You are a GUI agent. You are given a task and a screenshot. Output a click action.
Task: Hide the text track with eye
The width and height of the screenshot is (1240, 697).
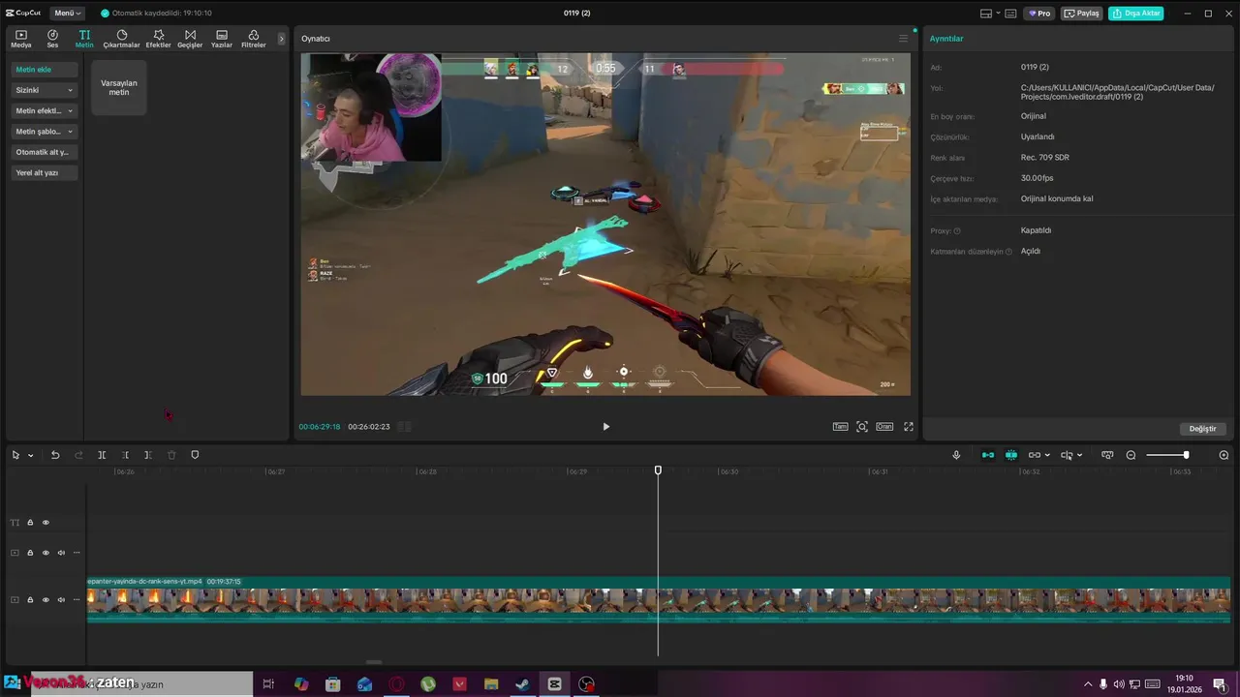tap(46, 523)
